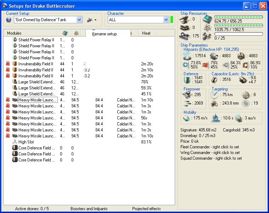This screenshot has width=269, height=213.
Task: Click the CPU column header icon
Action: [x=65, y=33]
